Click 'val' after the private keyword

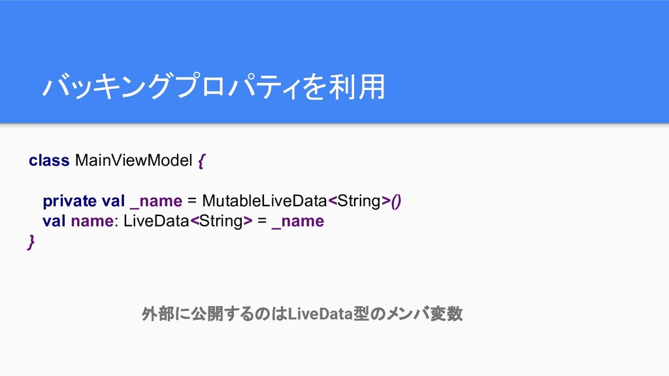pyautogui.click(x=113, y=201)
